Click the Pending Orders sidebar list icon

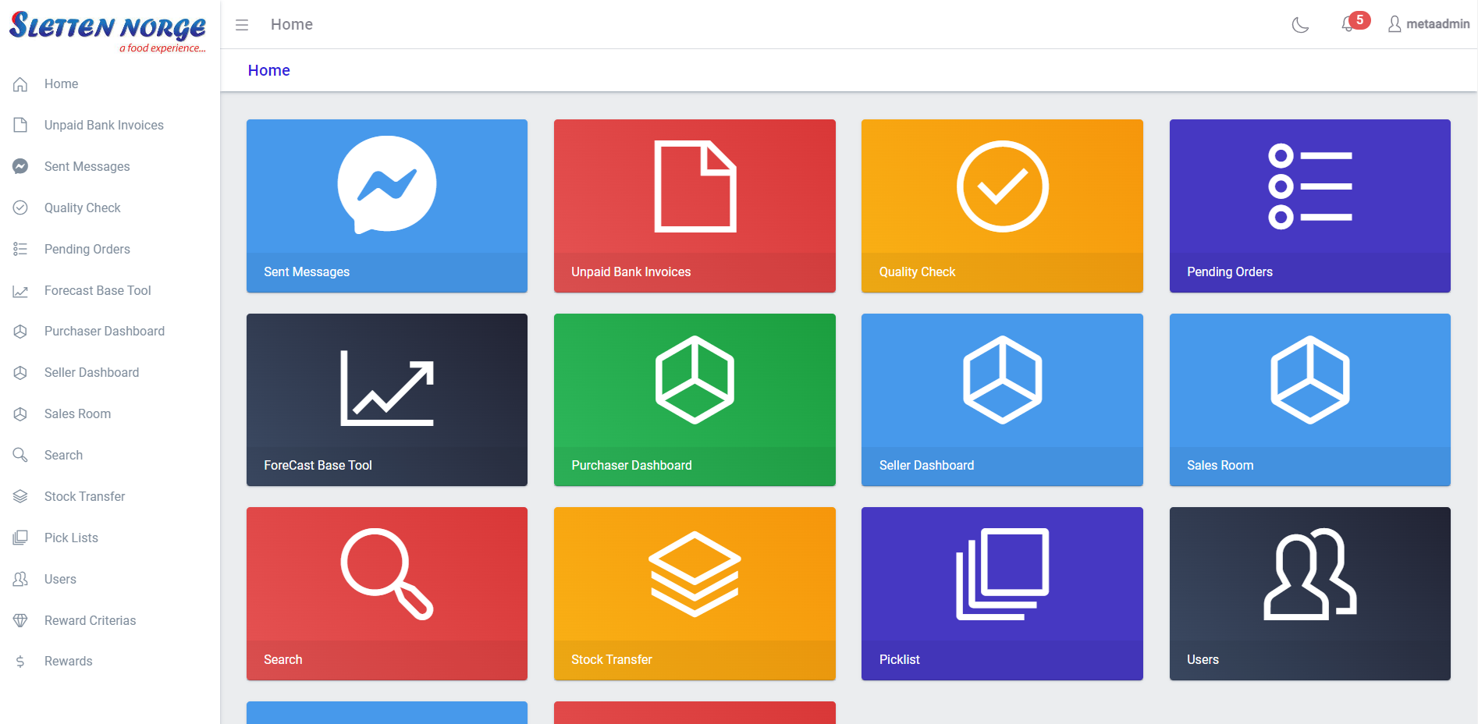(20, 249)
